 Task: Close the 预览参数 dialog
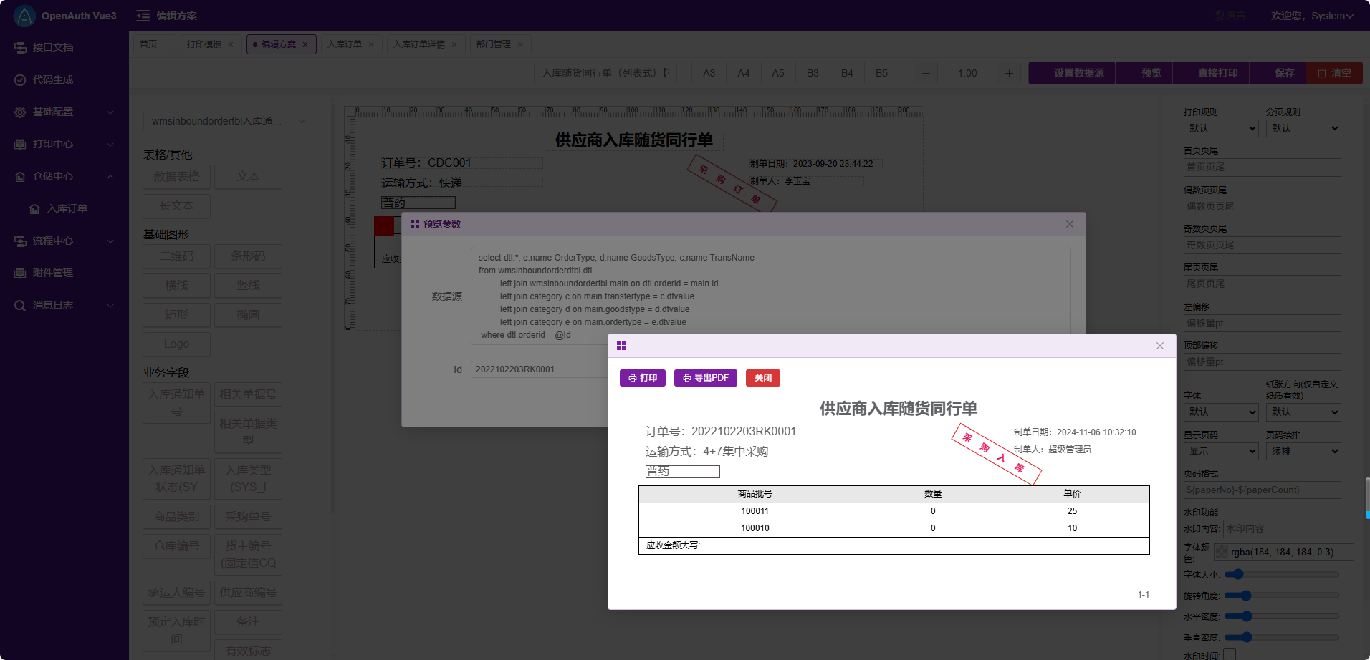tap(1070, 224)
